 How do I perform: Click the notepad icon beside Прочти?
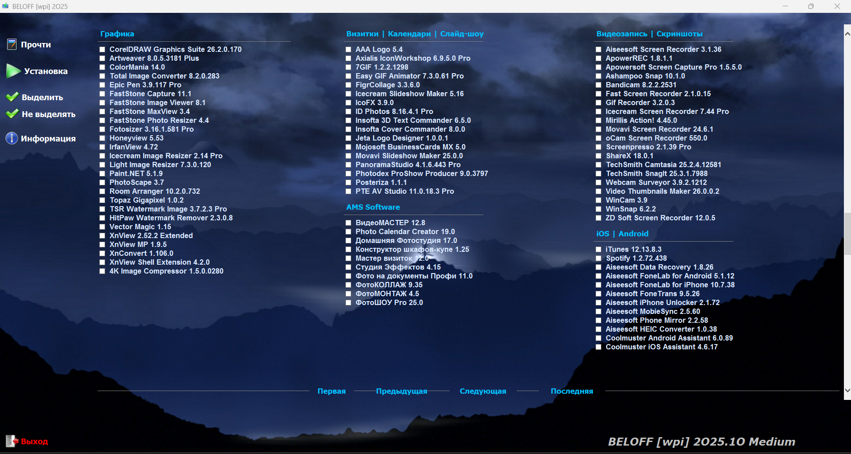click(12, 44)
